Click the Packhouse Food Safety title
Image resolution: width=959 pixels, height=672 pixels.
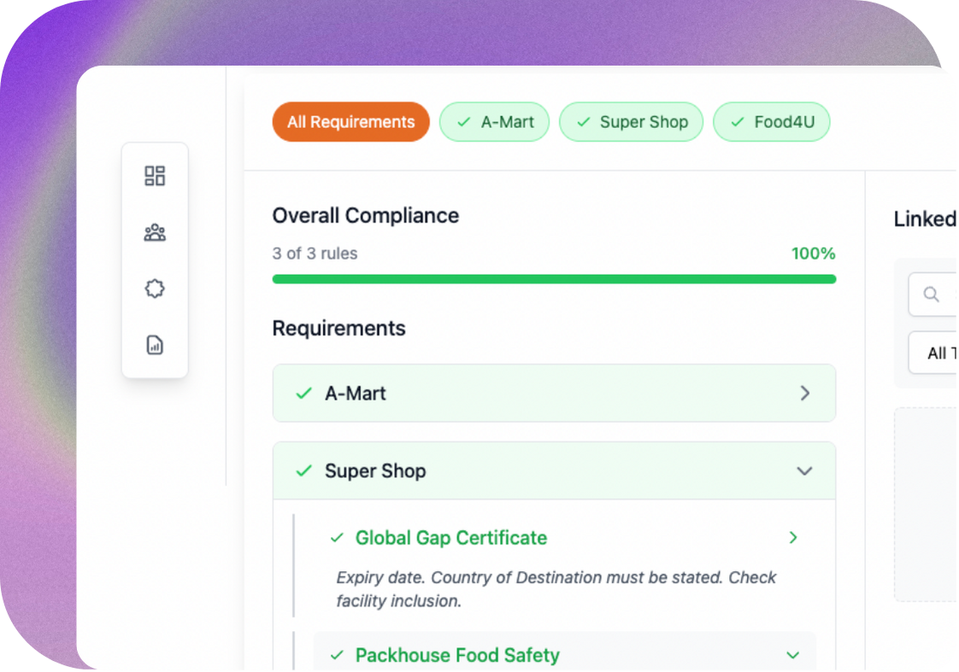pyautogui.click(x=457, y=656)
